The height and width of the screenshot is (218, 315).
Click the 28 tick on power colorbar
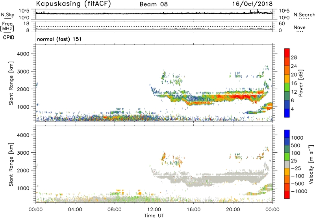pyautogui.click(x=294, y=57)
